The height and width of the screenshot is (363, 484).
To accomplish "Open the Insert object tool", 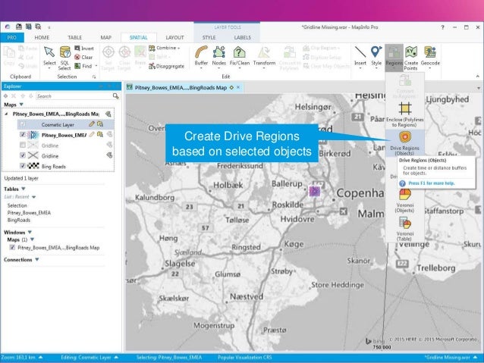I will click(360, 57).
